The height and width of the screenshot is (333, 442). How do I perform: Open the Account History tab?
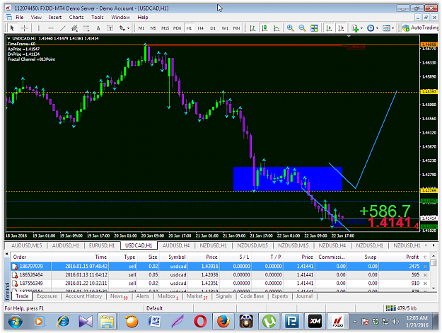tap(83, 296)
